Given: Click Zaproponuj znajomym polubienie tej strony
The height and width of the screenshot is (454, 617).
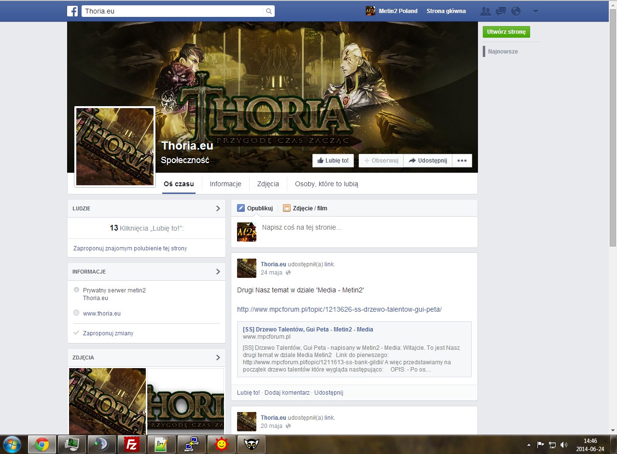Looking at the screenshot, I should [130, 248].
